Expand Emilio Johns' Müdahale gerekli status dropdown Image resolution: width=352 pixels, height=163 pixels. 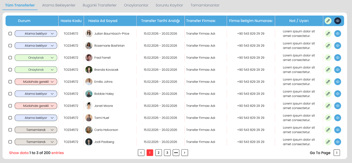[36, 82]
